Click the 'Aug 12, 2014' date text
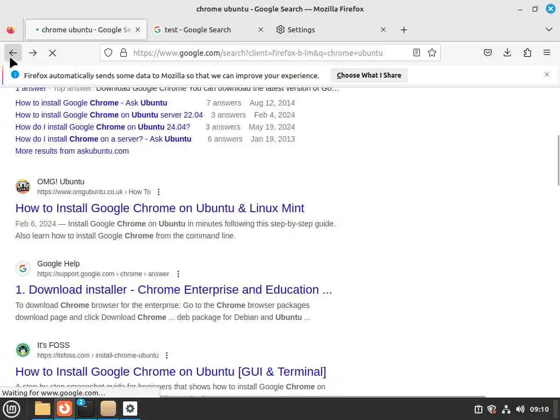Viewport: 560px width, 420px height. click(272, 103)
